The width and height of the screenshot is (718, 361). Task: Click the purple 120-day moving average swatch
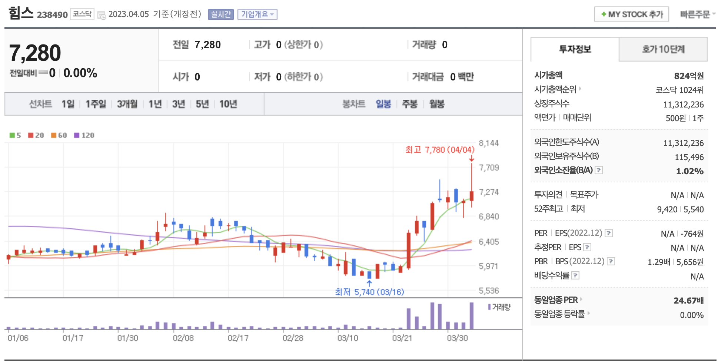pos(77,135)
